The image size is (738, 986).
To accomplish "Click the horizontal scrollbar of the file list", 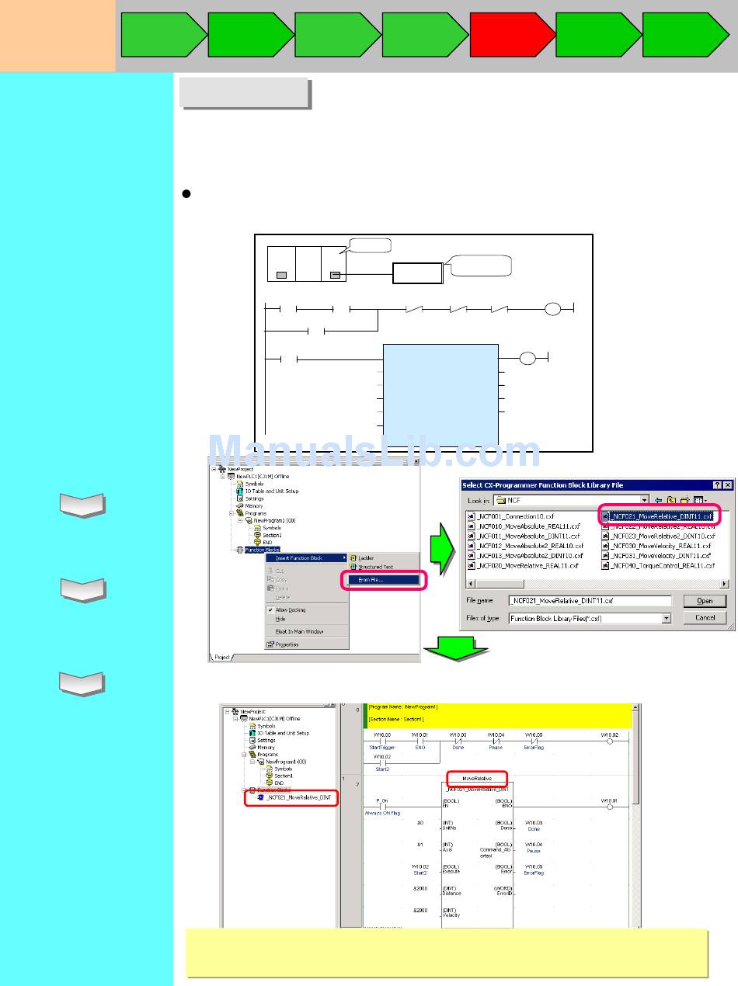I will (597, 583).
